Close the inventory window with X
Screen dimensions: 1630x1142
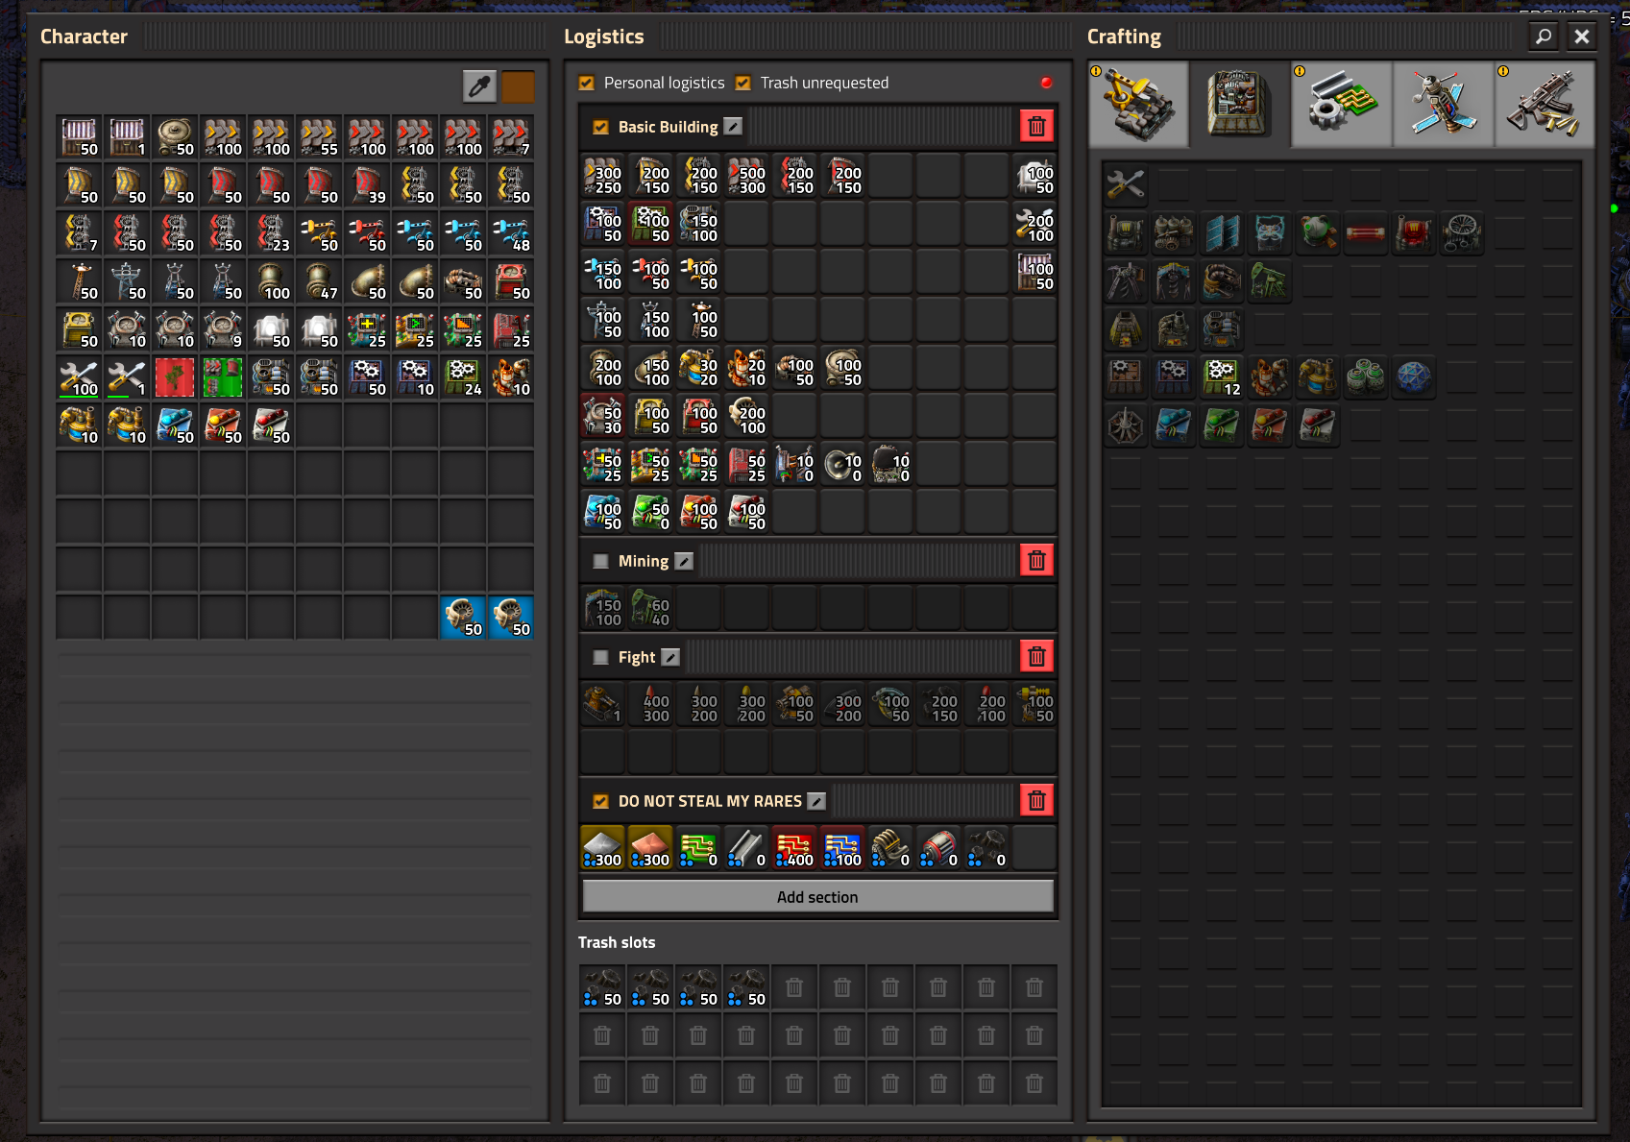(1582, 36)
